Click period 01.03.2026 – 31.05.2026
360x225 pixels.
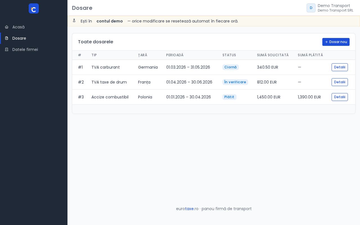[188, 67]
